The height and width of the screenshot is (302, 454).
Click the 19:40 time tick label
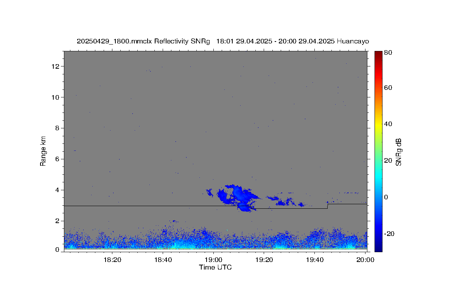coord(315,260)
